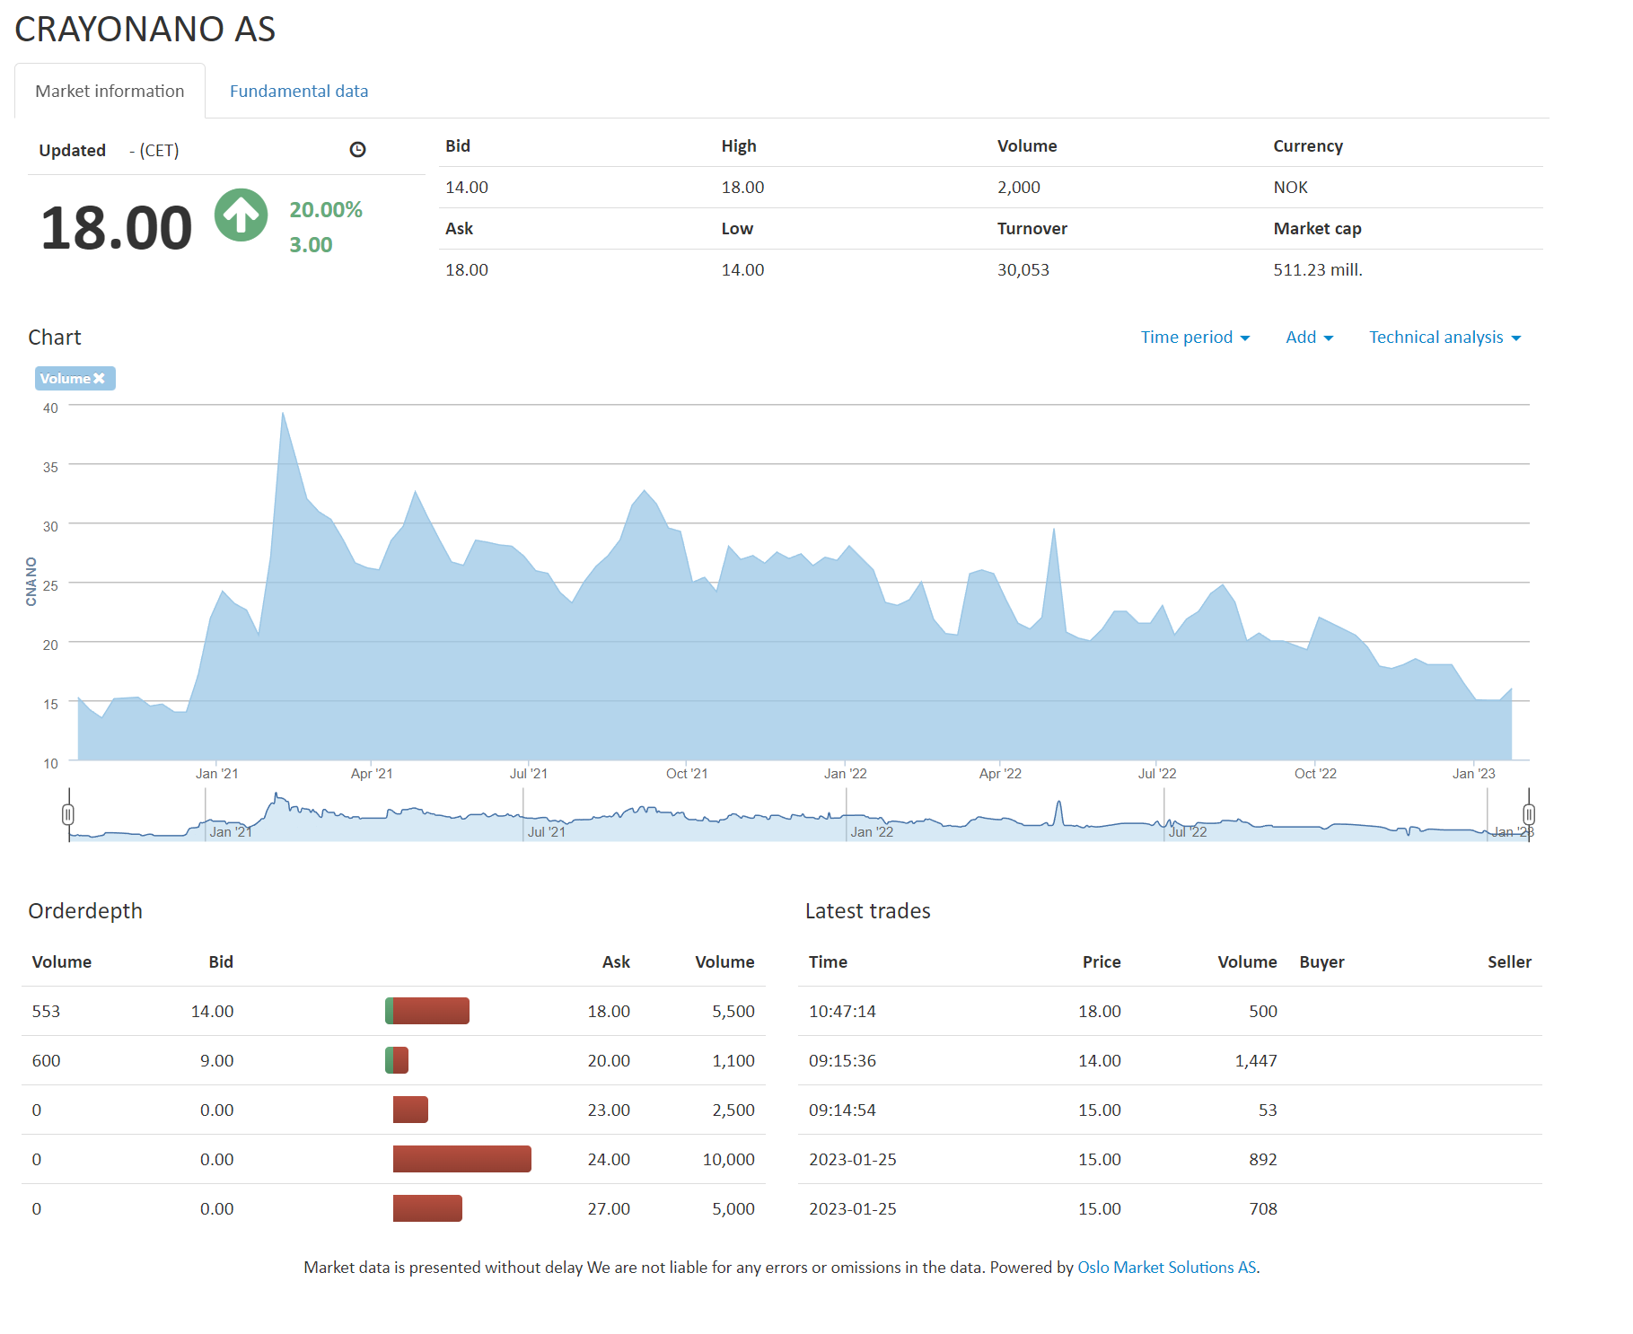Click the chart spike around May '22
Image resolution: width=1633 pixels, height=1334 pixels.
1054,529
